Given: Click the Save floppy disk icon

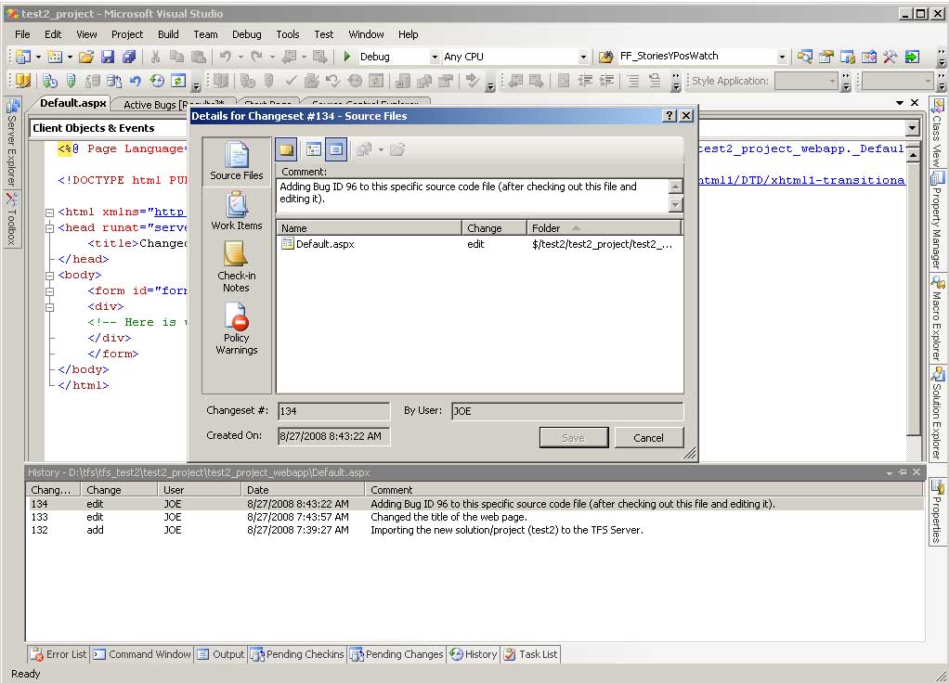Looking at the screenshot, I should pos(108,57).
